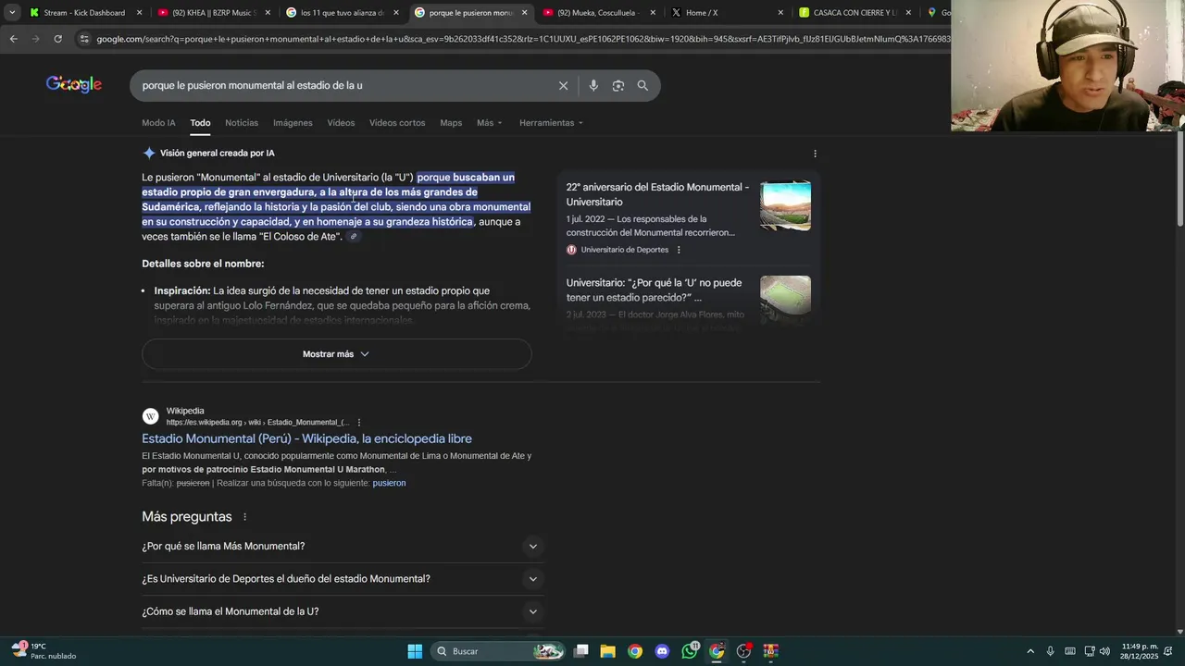Open 22° aniversario del Estadio Monumental article
The height and width of the screenshot is (666, 1185).
tap(657, 194)
